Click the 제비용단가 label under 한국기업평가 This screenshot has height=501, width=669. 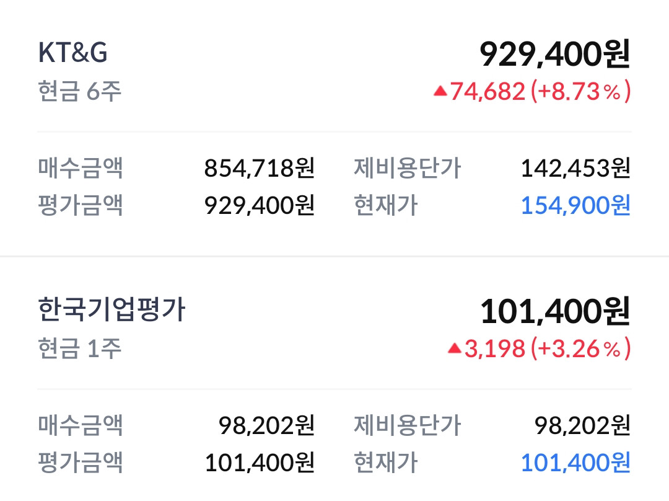pos(407,425)
